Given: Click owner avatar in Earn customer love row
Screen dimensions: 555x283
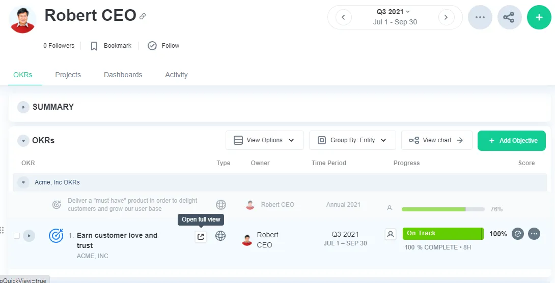Looking at the screenshot, I should tap(247, 240).
